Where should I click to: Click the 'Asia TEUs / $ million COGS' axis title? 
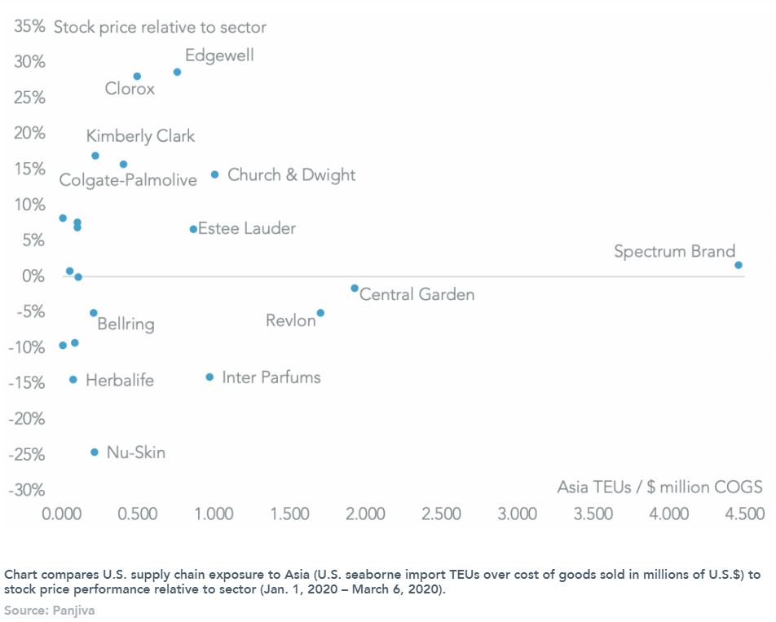(x=659, y=487)
